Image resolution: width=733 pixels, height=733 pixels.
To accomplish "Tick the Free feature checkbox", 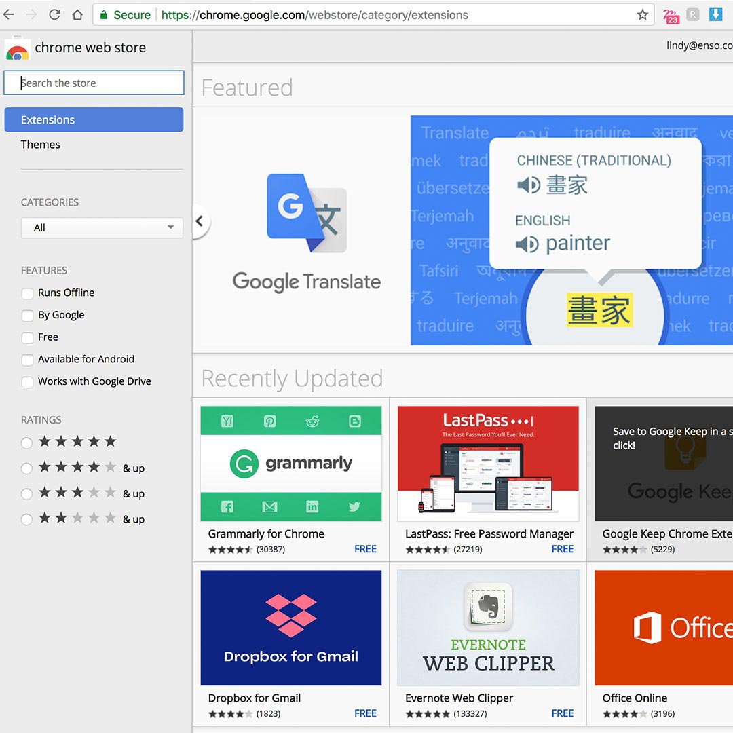I will (x=27, y=337).
